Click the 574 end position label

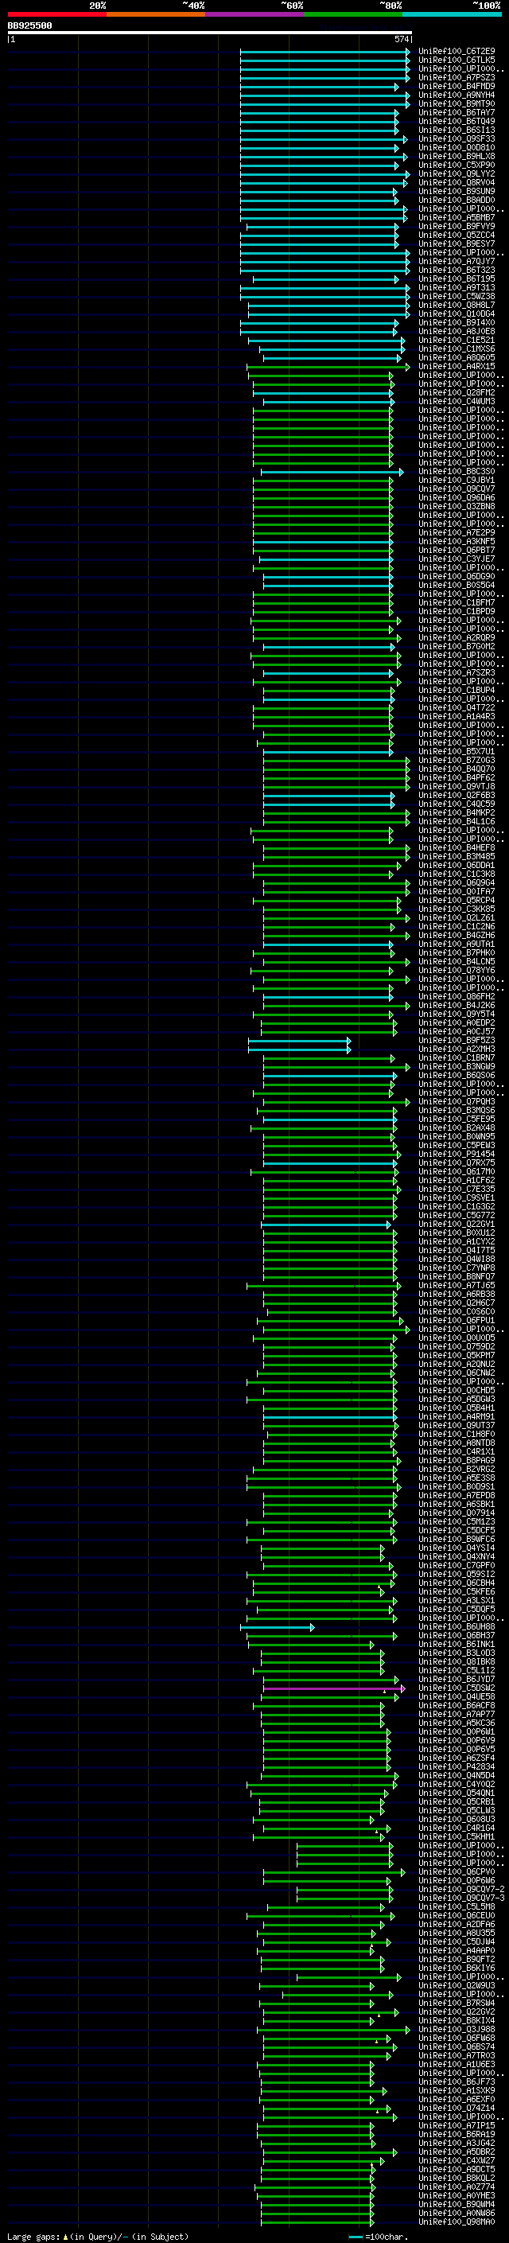(401, 39)
